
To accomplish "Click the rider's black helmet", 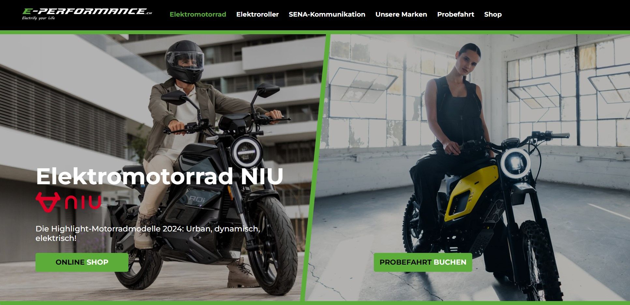I will (185, 61).
